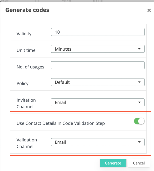The image size is (154, 171).
Task: Open the Invitation Channel dropdown
Action: click(x=98, y=102)
